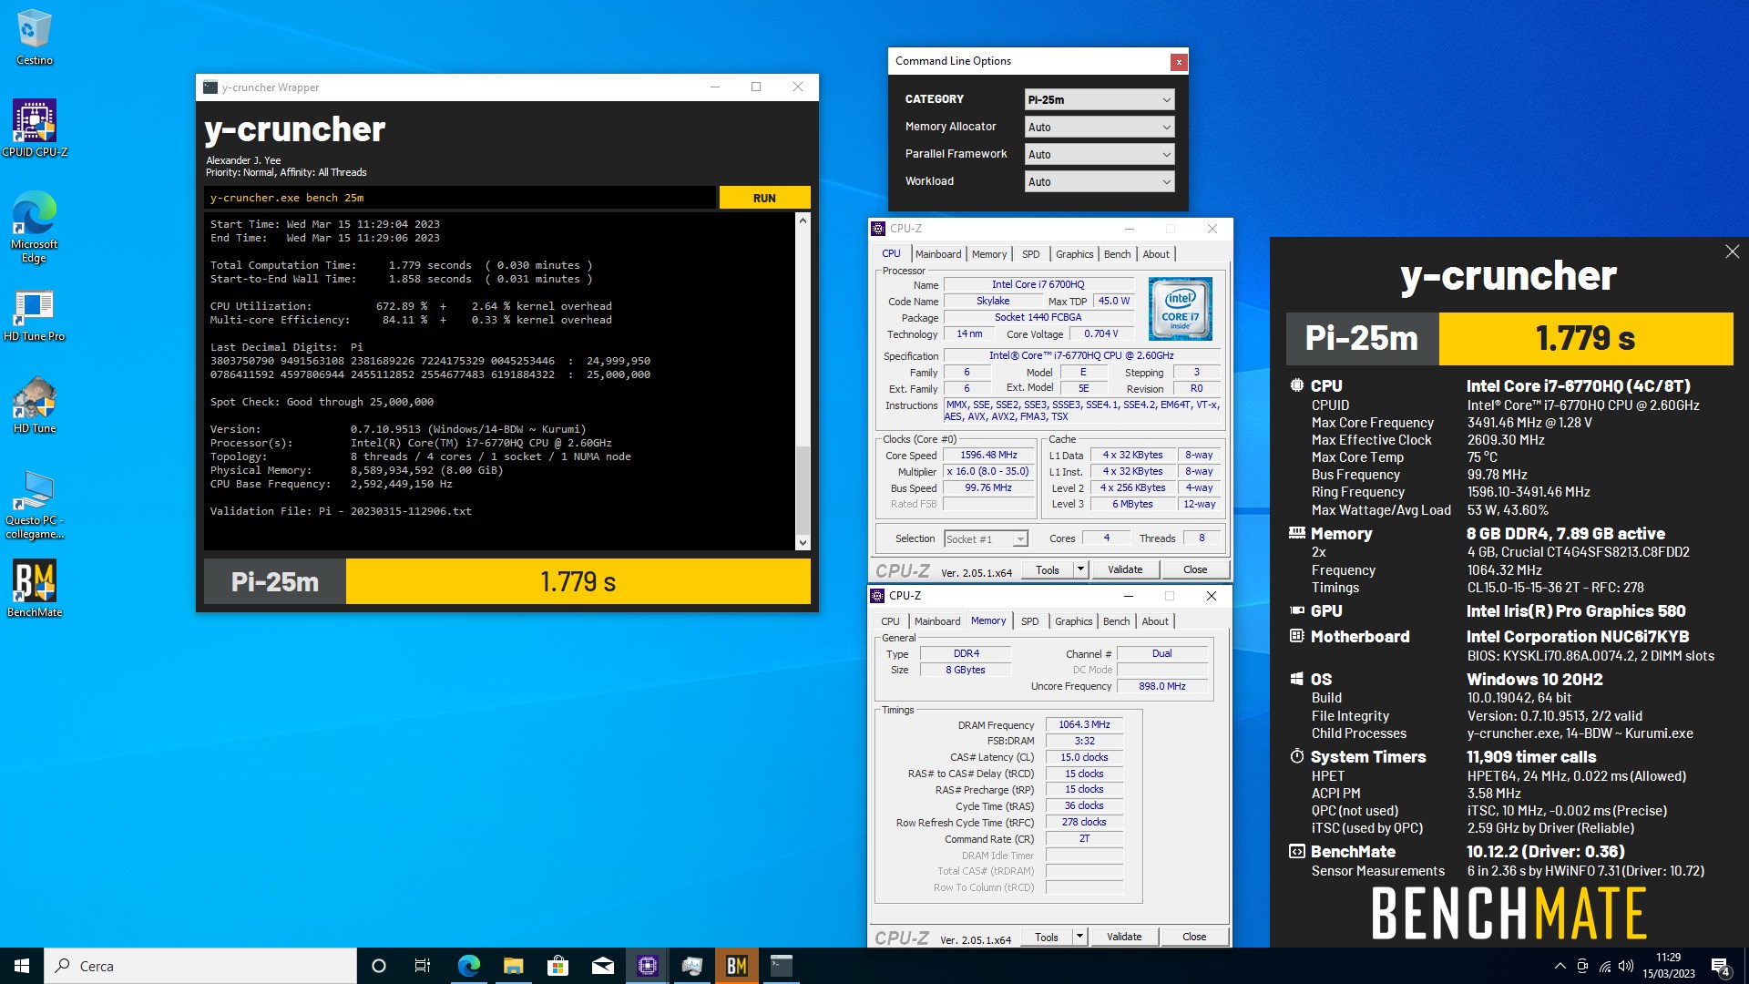Click the y-cruncher output scrollbar up arrow
This screenshot has width=1749, height=984.
point(803,220)
